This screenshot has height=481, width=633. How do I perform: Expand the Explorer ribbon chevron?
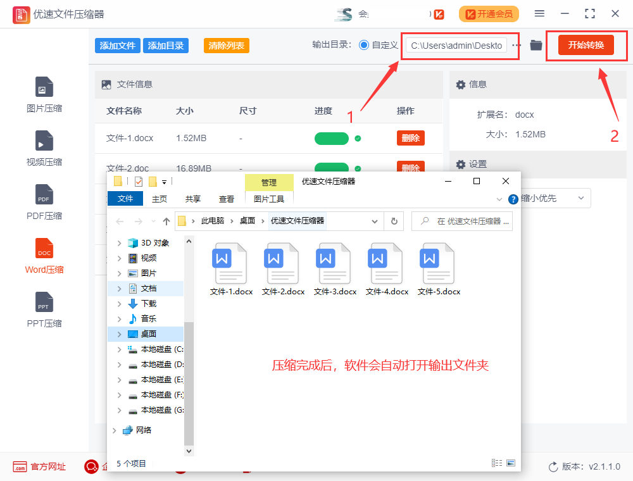point(499,199)
